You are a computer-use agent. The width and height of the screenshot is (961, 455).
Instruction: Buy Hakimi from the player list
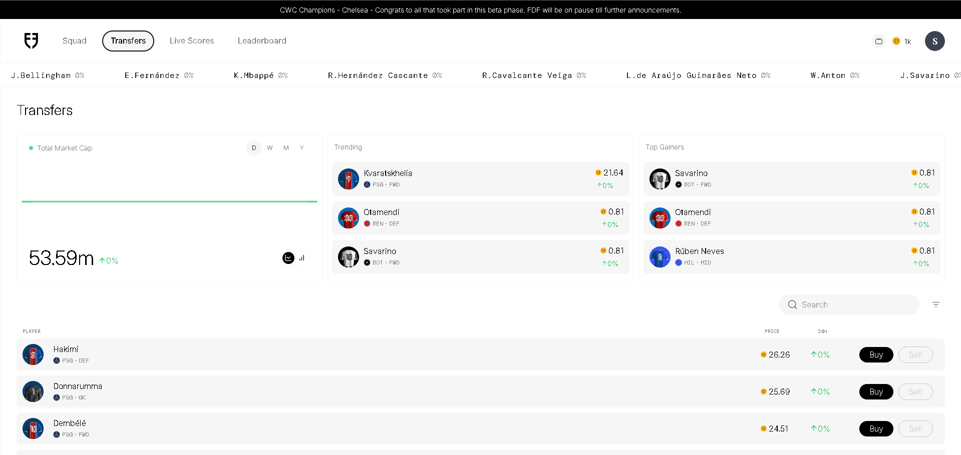click(x=876, y=355)
